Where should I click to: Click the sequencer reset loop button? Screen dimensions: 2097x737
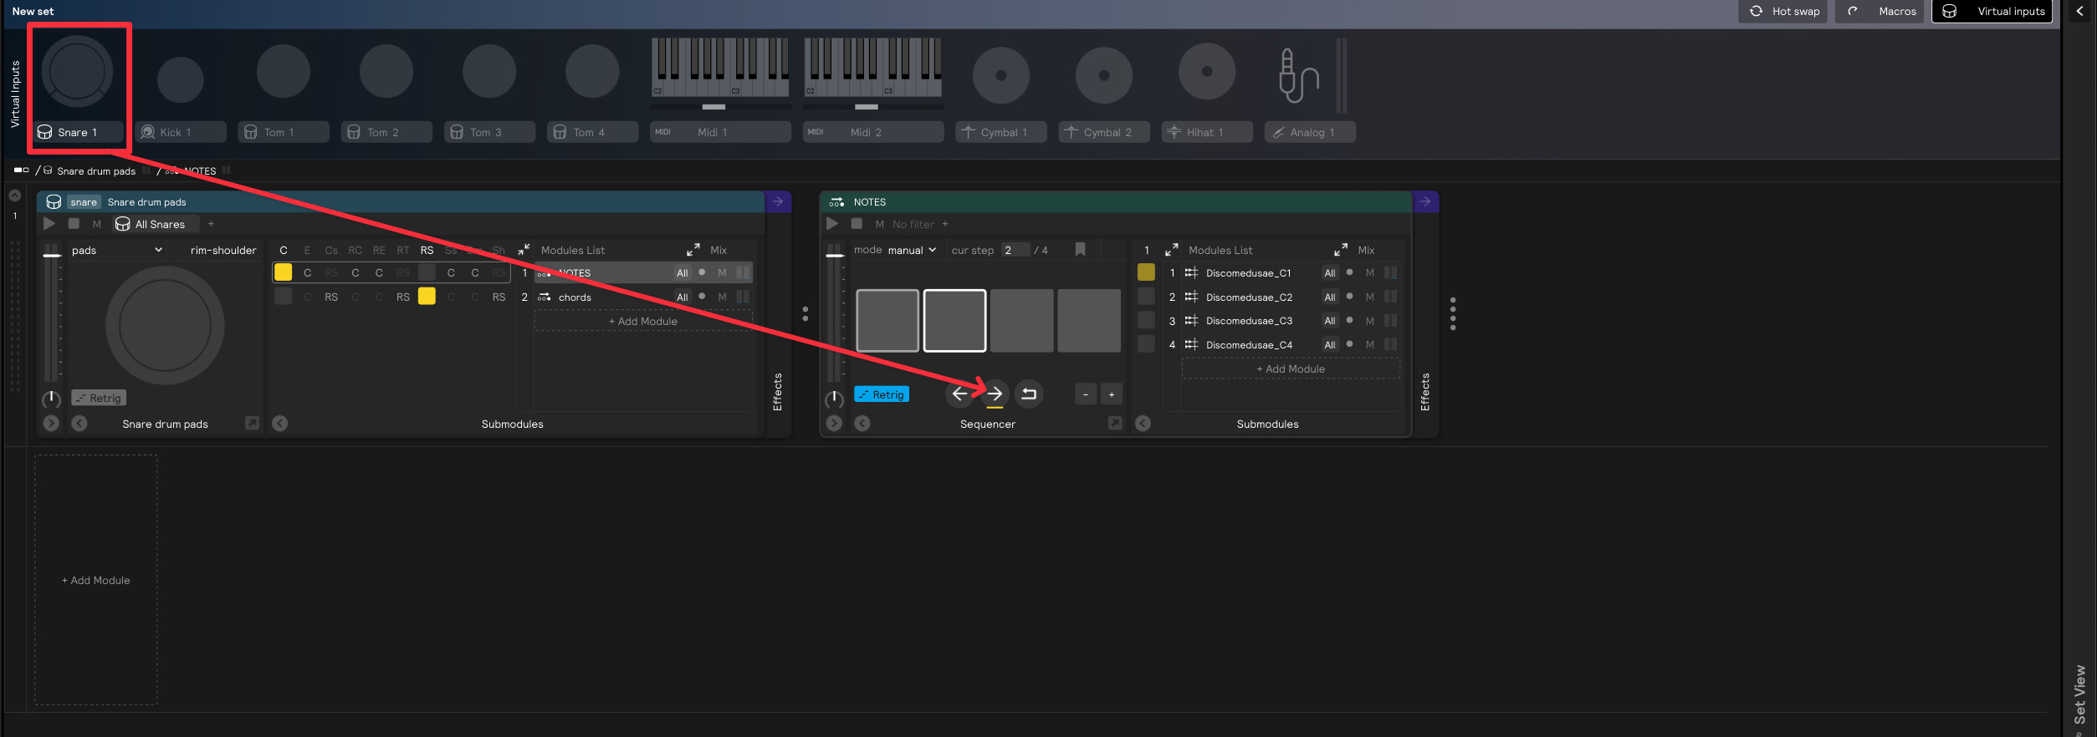pyautogui.click(x=1029, y=394)
